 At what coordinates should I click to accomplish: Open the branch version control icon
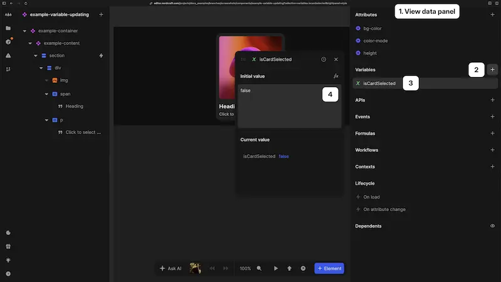tap(8, 69)
